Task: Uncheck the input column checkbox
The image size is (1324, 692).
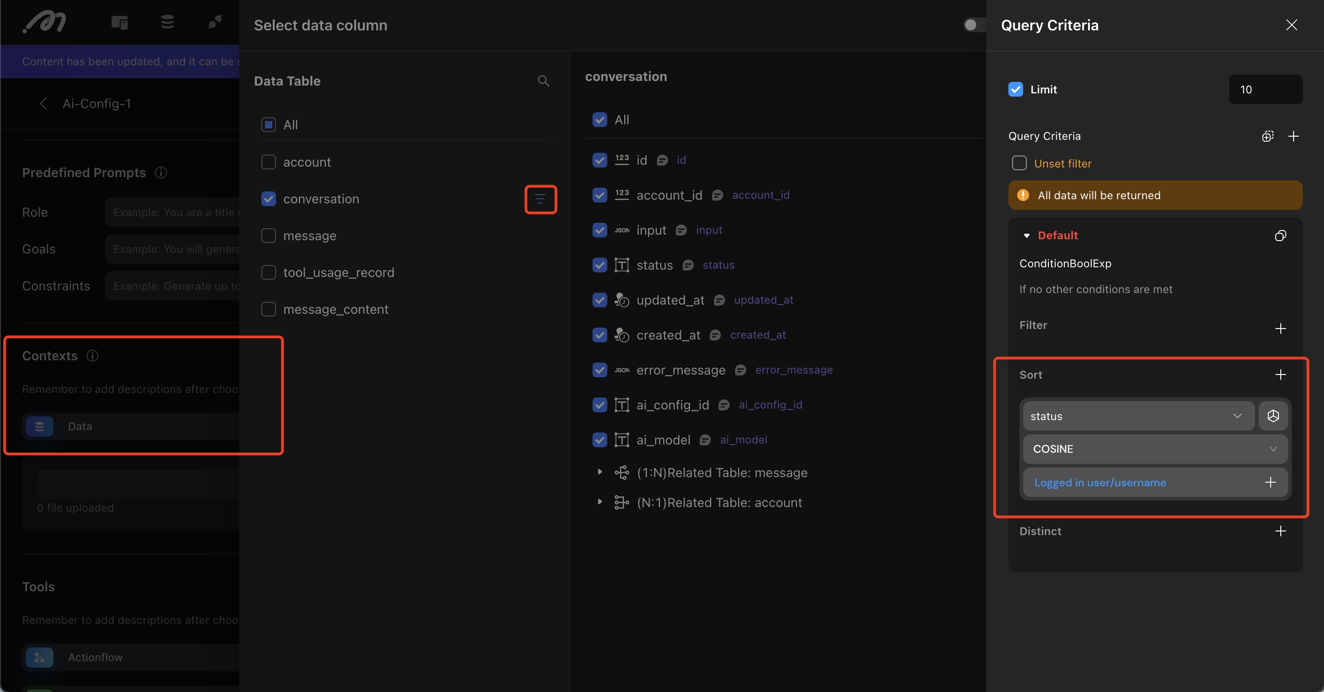Action: (x=599, y=230)
